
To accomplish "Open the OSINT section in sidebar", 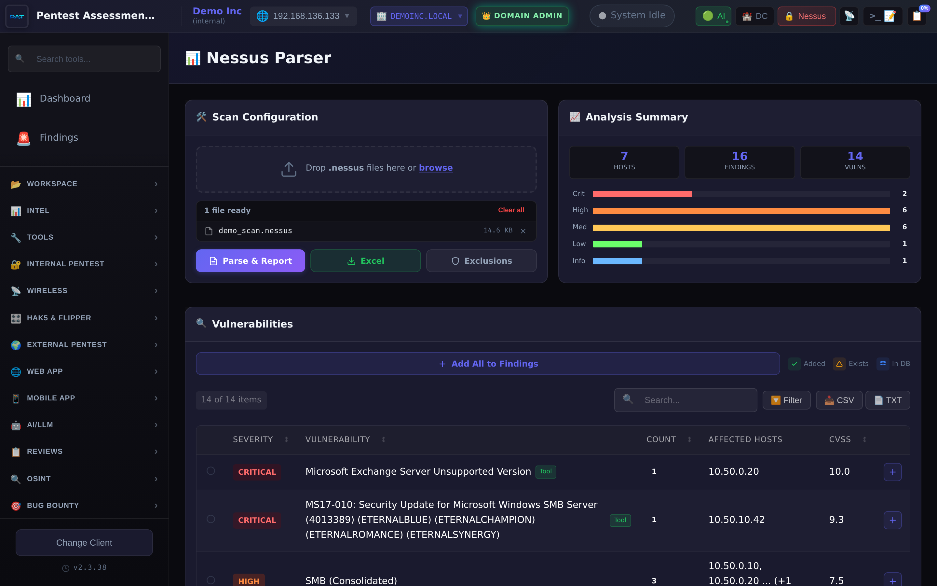I will 84,479.
